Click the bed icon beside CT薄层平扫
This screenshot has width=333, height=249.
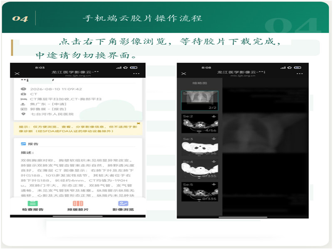pyautogui.click(x=23, y=99)
